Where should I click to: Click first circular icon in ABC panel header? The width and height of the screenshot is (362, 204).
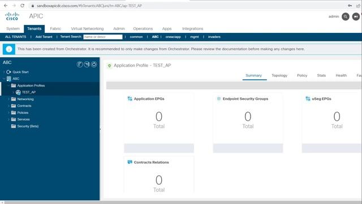pyautogui.click(x=80, y=64)
